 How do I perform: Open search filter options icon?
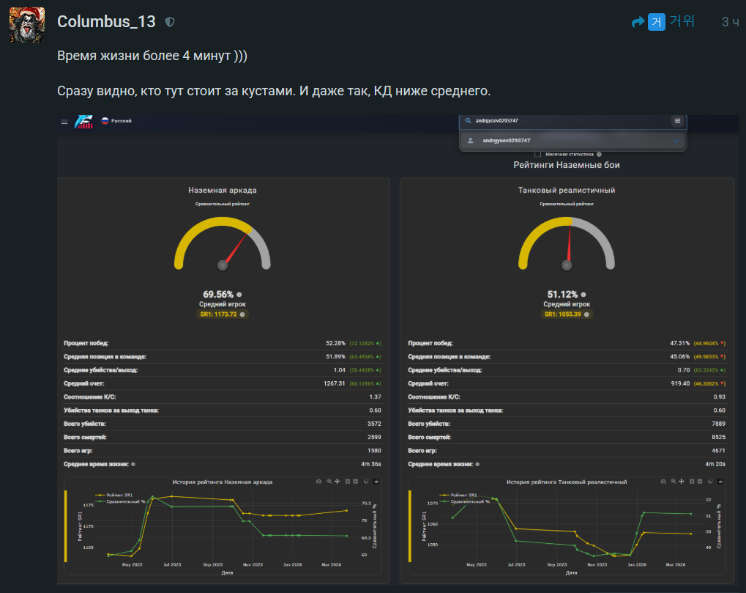(x=677, y=121)
